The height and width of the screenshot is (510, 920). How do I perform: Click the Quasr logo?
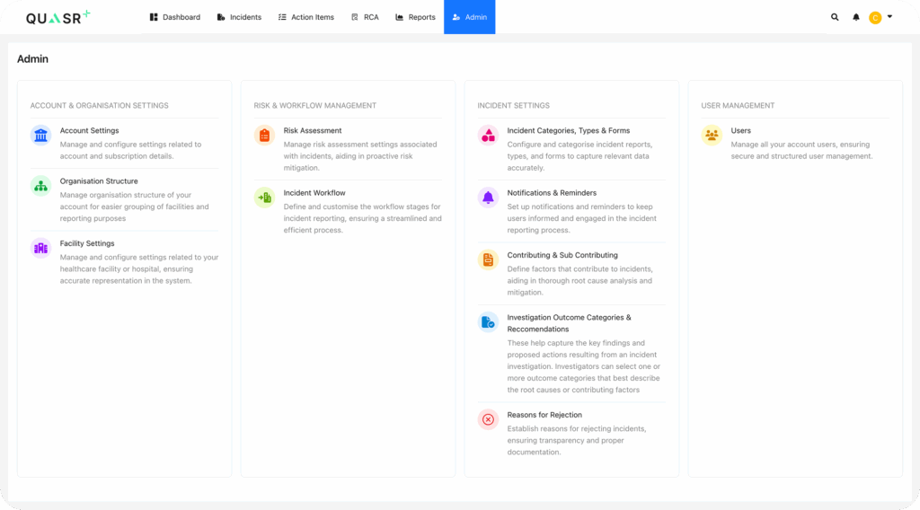57,17
